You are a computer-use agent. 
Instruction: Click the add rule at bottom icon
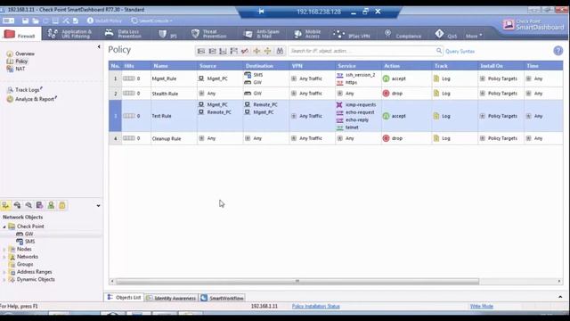tap(212, 51)
